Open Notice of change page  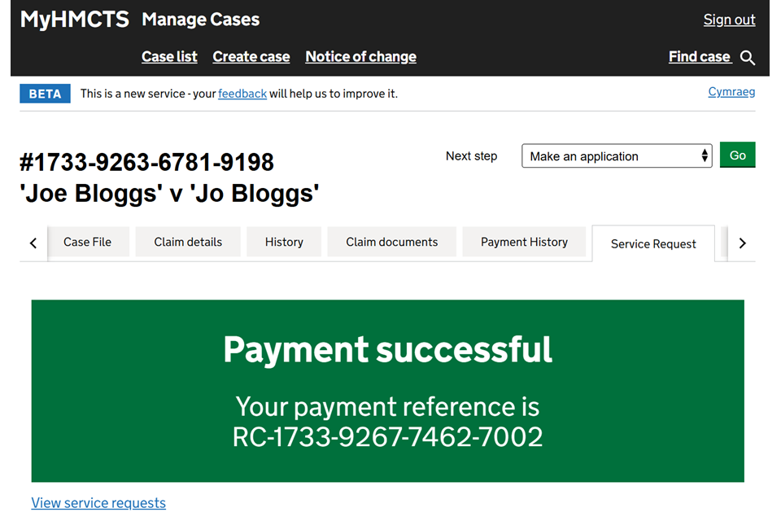coord(360,56)
